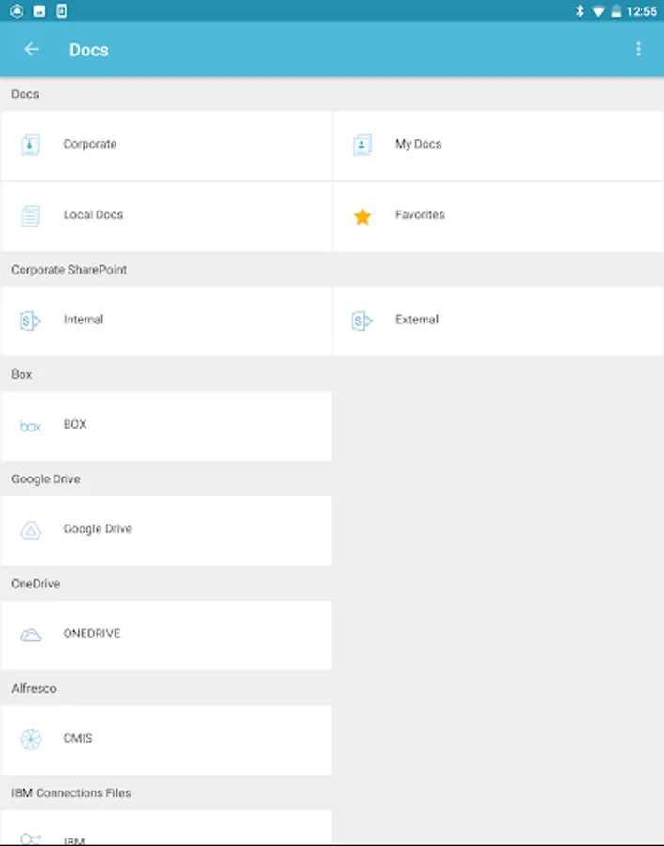Tap the SharePoint icon beside Internal
The height and width of the screenshot is (846, 664).
(x=30, y=321)
